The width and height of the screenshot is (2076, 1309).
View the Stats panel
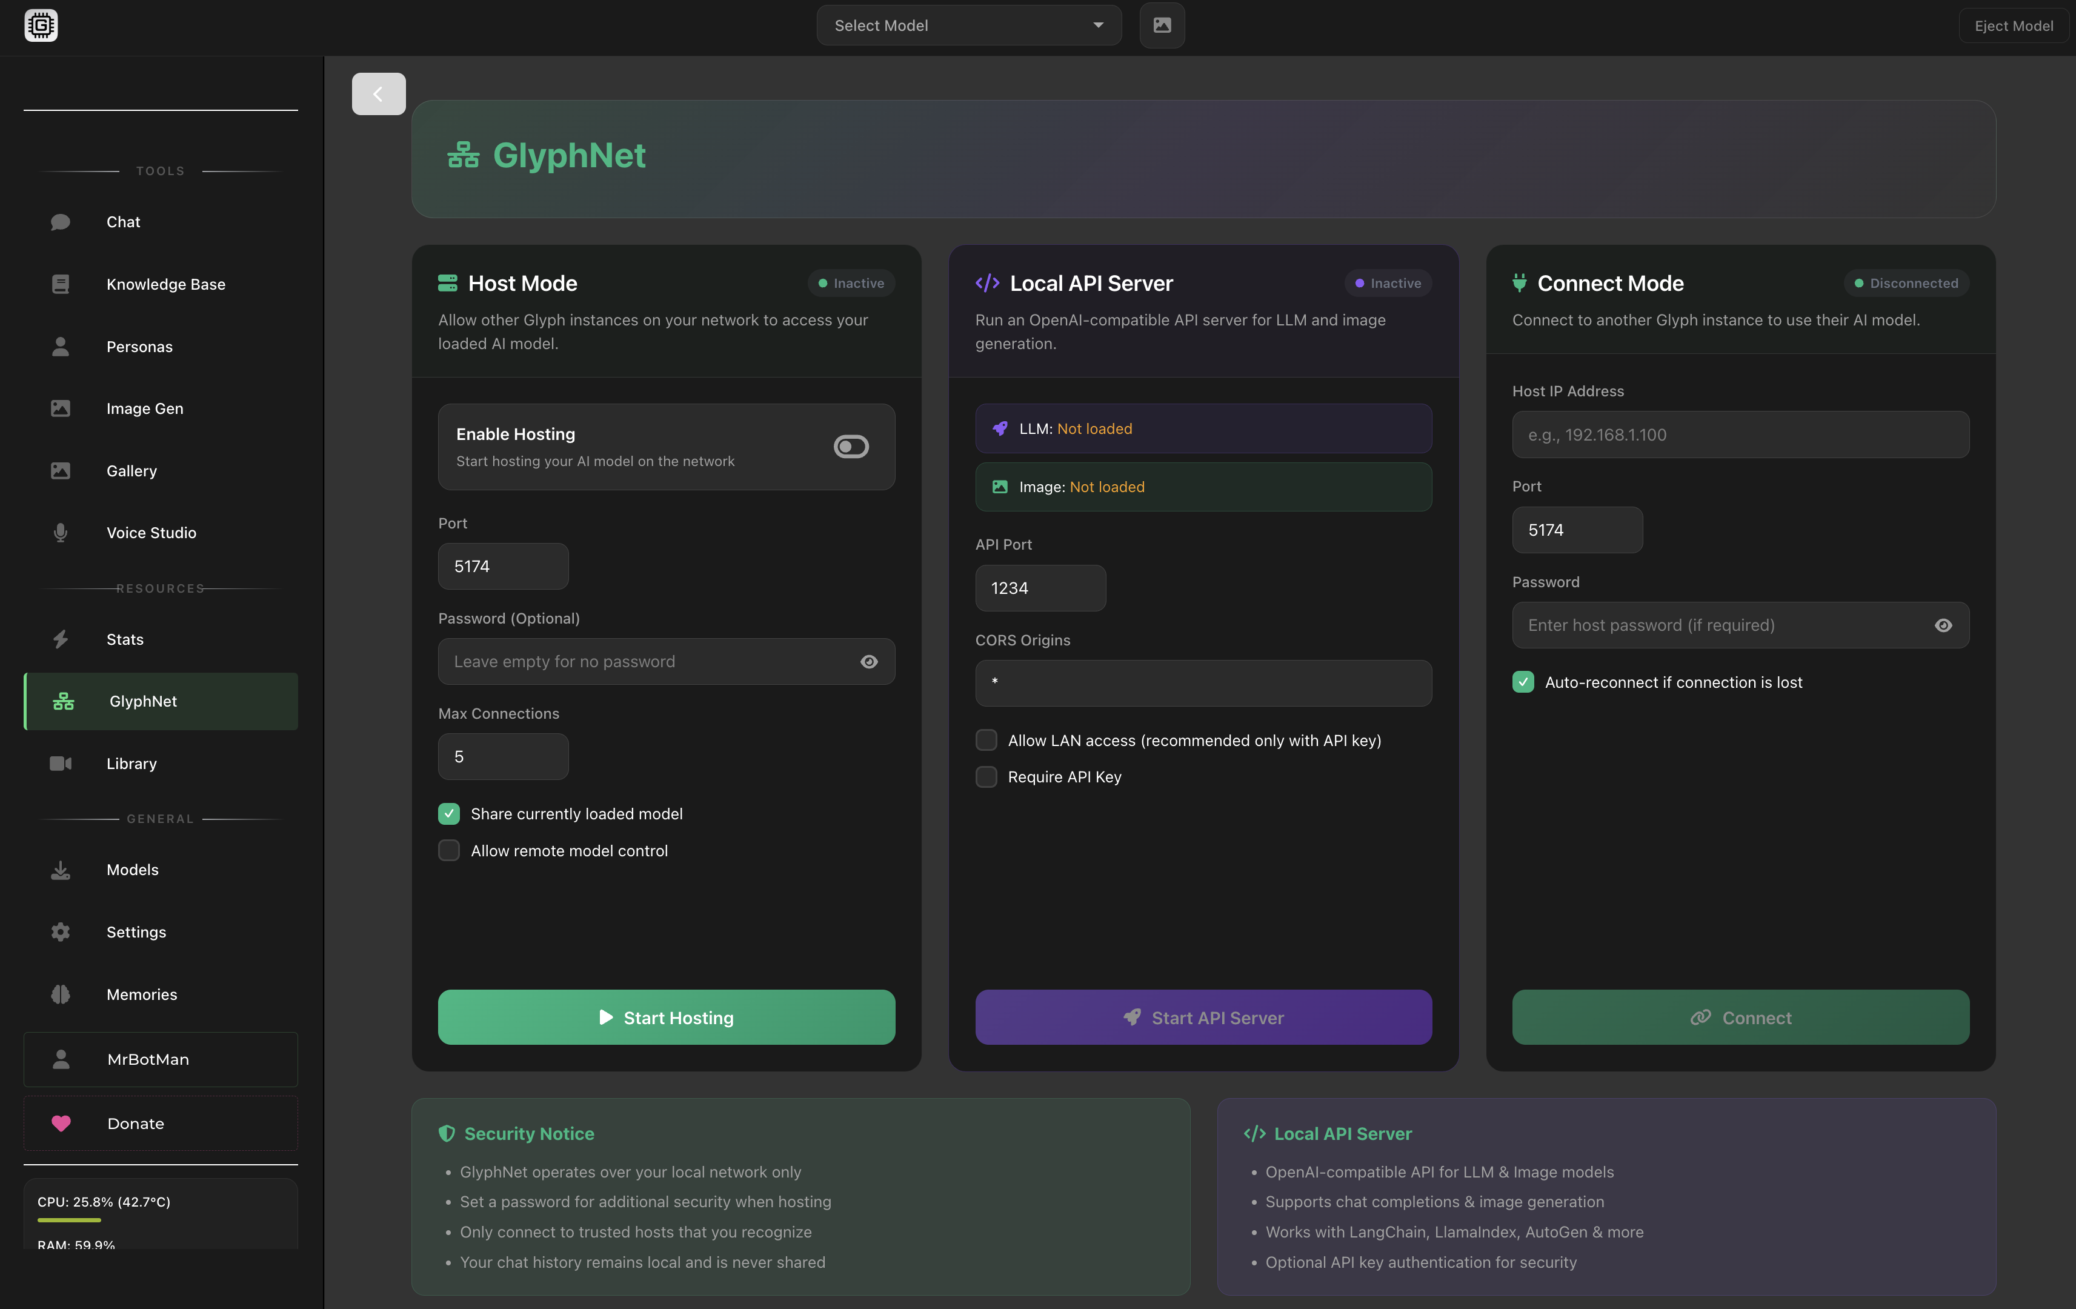(124, 639)
